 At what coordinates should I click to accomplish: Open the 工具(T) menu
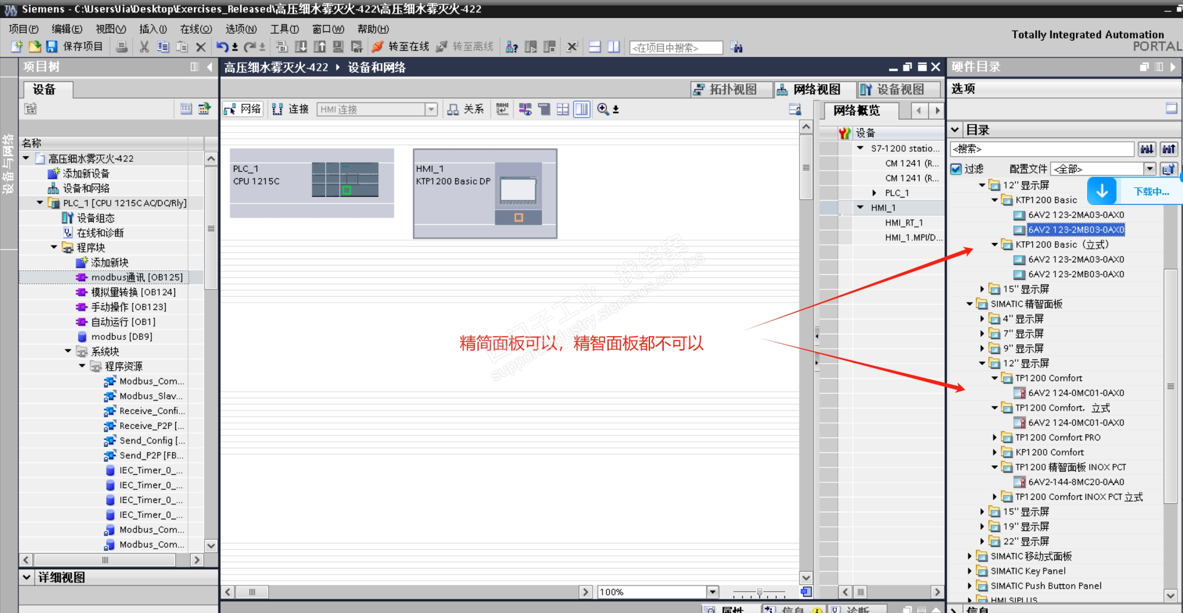click(x=285, y=29)
